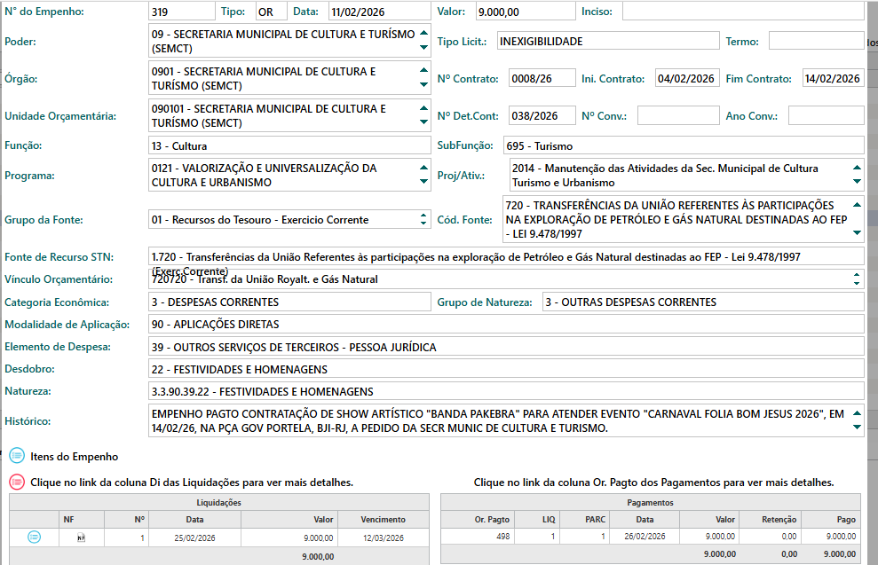Click the Vencimento column header in Liquidações
This screenshot has height=565, width=878.
[x=383, y=520]
